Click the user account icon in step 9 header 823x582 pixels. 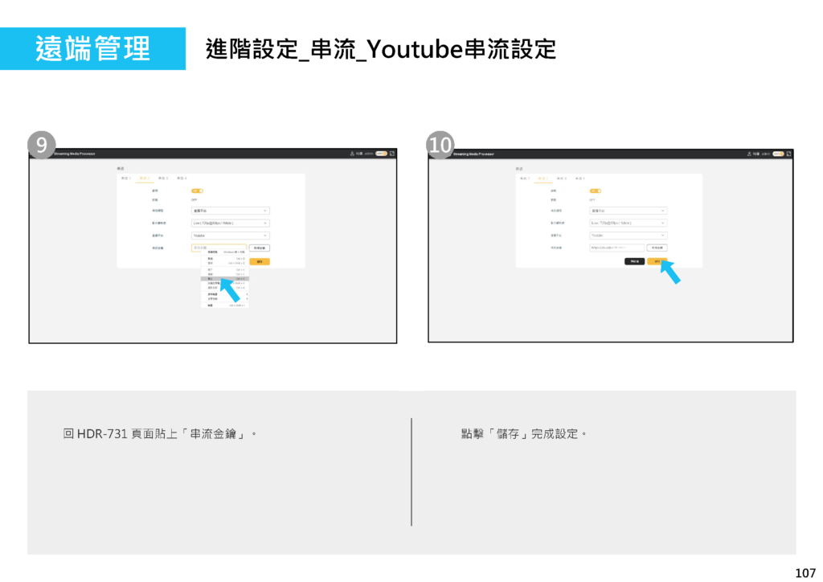tap(351, 154)
